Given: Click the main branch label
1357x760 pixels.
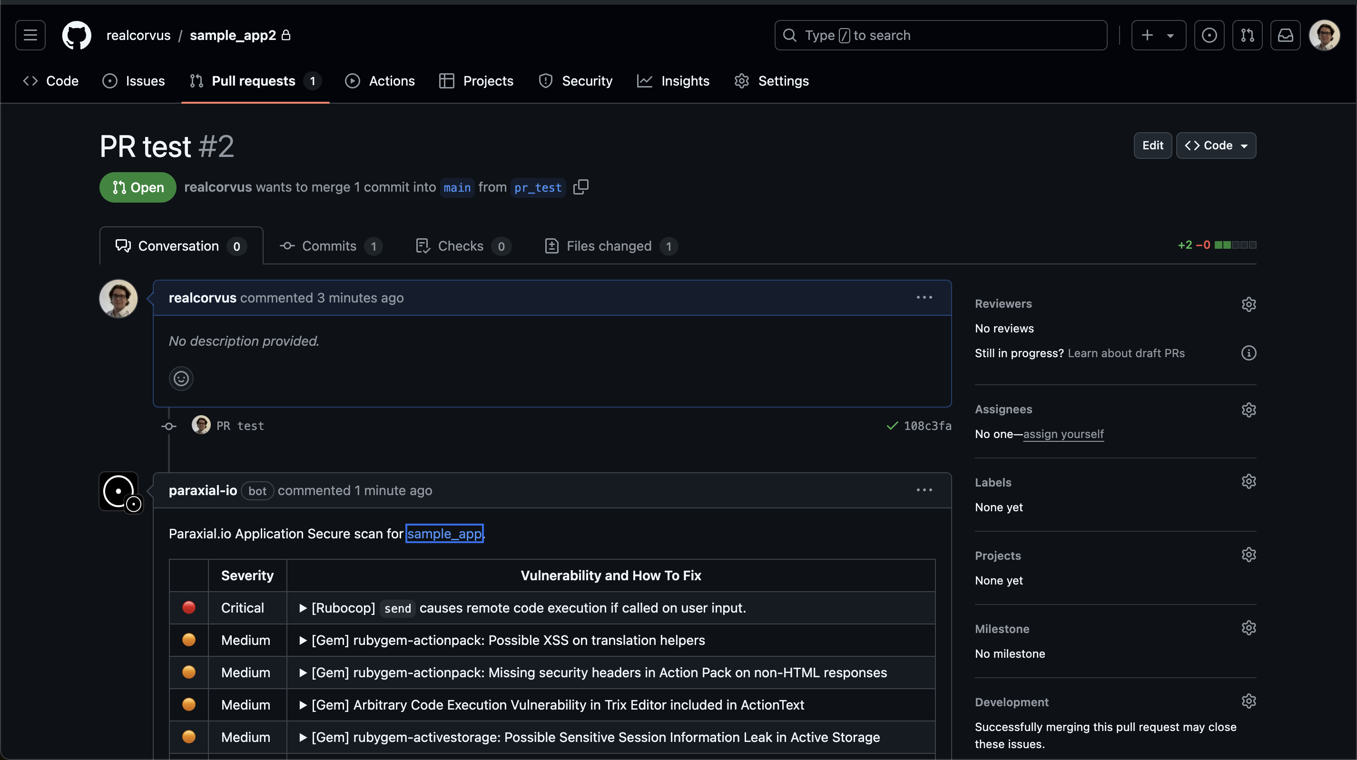Looking at the screenshot, I should click(457, 187).
